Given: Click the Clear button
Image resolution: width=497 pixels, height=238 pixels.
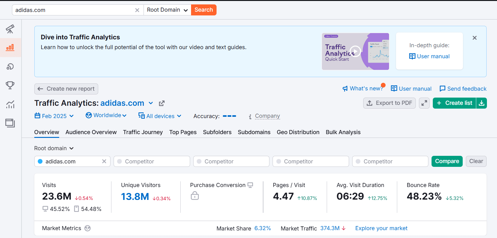Looking at the screenshot, I should [x=476, y=161].
